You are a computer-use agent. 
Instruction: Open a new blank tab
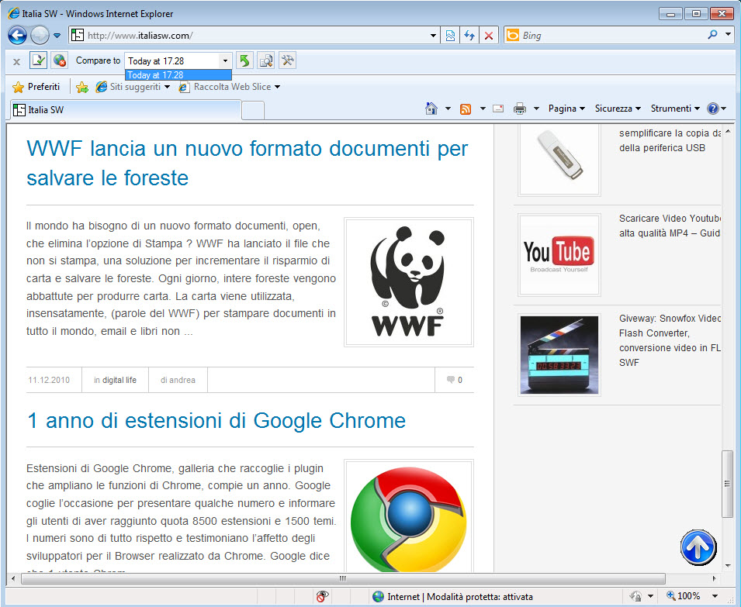[253, 111]
